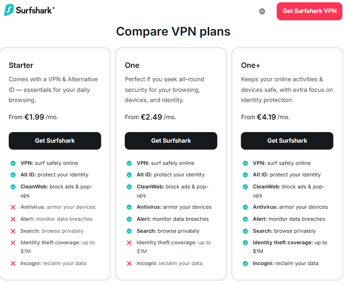Screen dimensions: 347x284
Task: Click One+ plan's Search checkmark icon
Action: click(x=245, y=231)
